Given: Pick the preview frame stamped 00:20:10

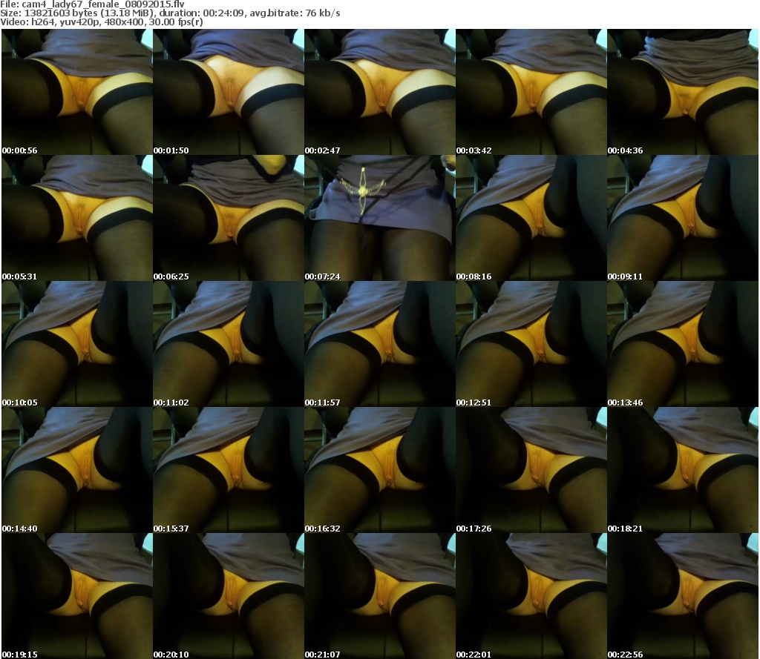Looking at the screenshot, I should point(229,596).
